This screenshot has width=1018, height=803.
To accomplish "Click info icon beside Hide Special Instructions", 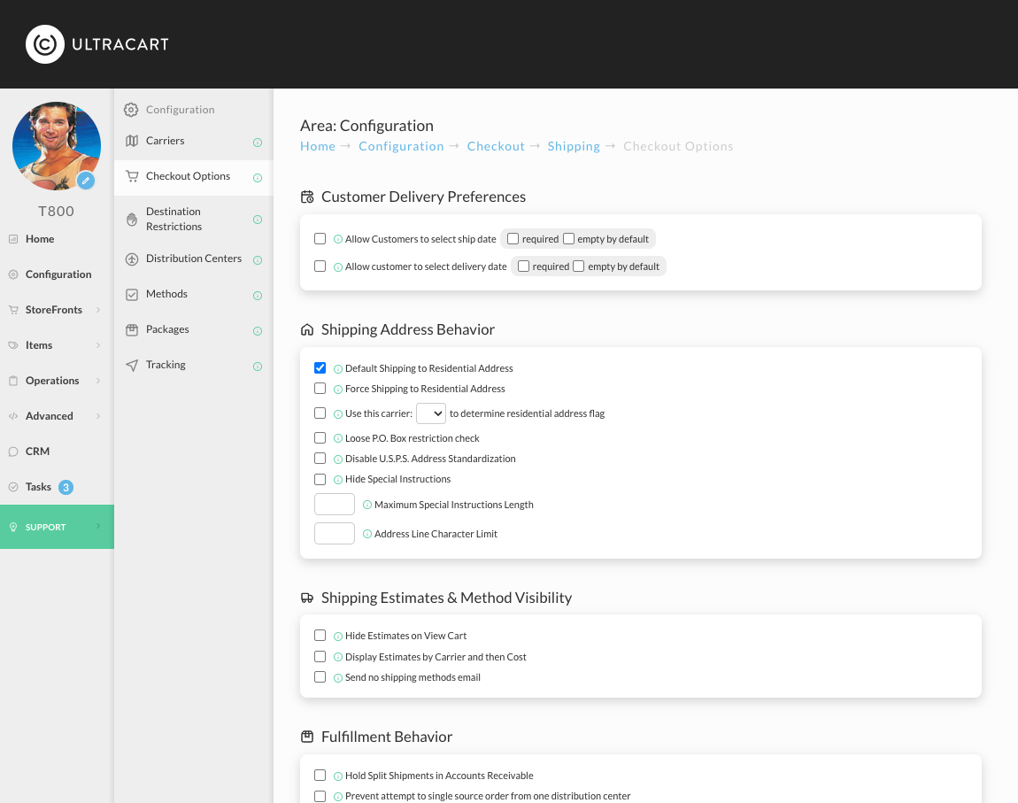I will 337,480.
